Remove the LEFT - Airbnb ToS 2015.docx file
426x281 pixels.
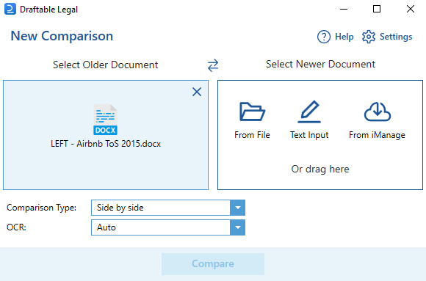click(x=197, y=92)
